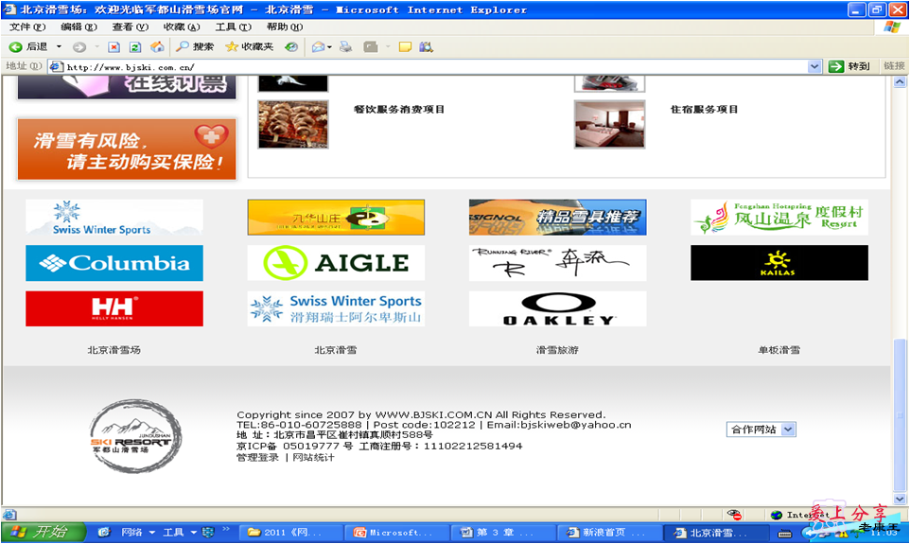Screen dimensions: 910x544
Task: Click the hotel room thumbnail image
Action: click(x=609, y=124)
